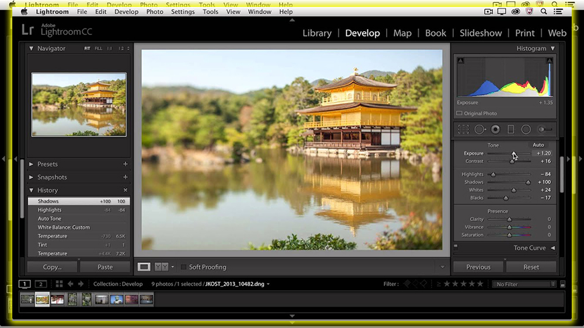
Task: Select the first thumbnail in the filmstrip
Action: coord(27,299)
